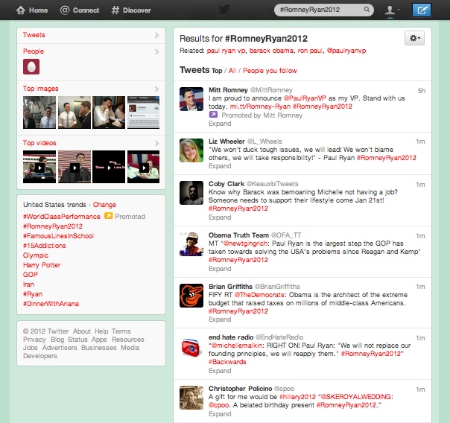Open the profile account dropdown
Image resolution: width=450 pixels, height=423 pixels.
[x=392, y=10]
